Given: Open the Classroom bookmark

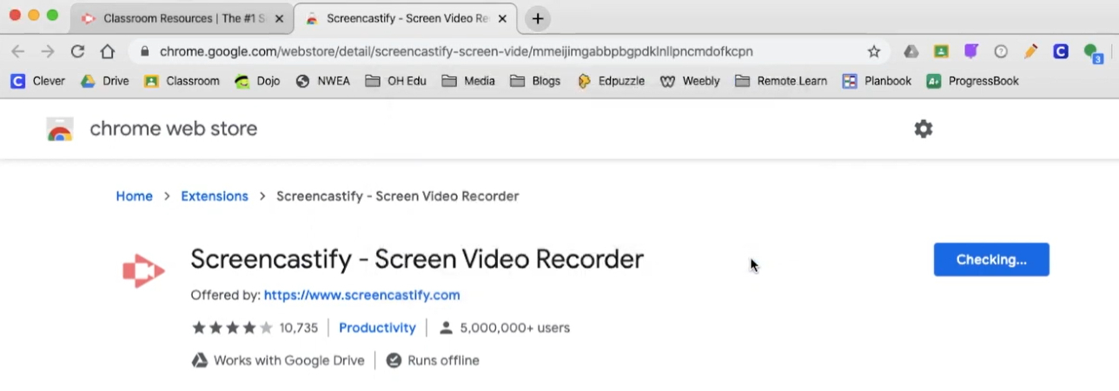Looking at the screenshot, I should pyautogui.click(x=182, y=81).
